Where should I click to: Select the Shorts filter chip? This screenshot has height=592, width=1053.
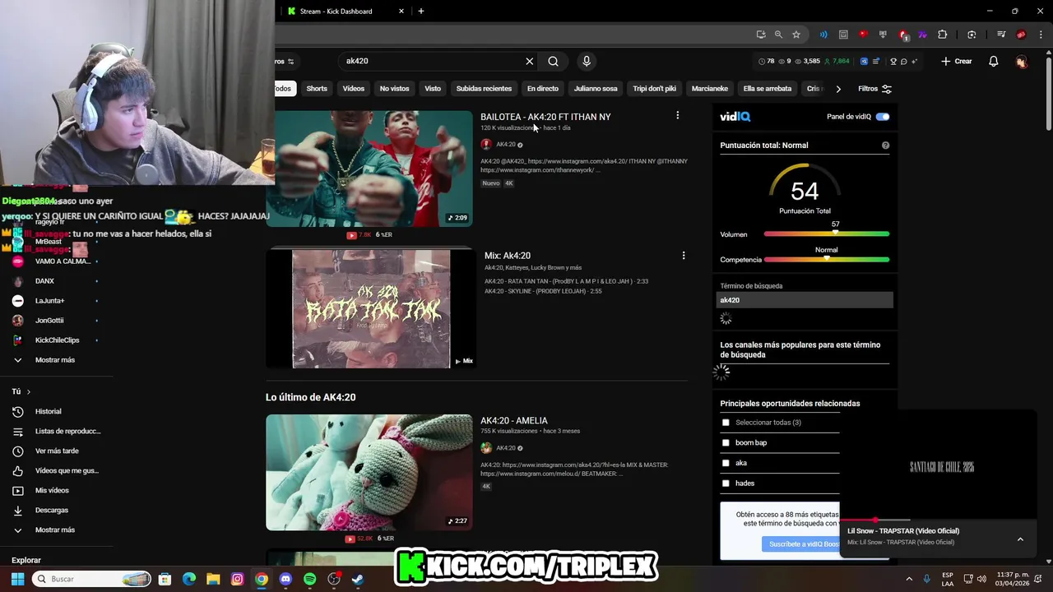click(x=317, y=89)
